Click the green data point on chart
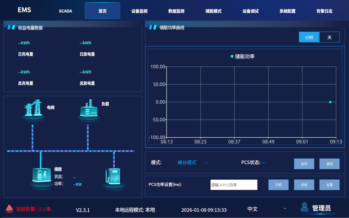Image resolution: width=349 pixels, height=218 pixels. (330, 102)
